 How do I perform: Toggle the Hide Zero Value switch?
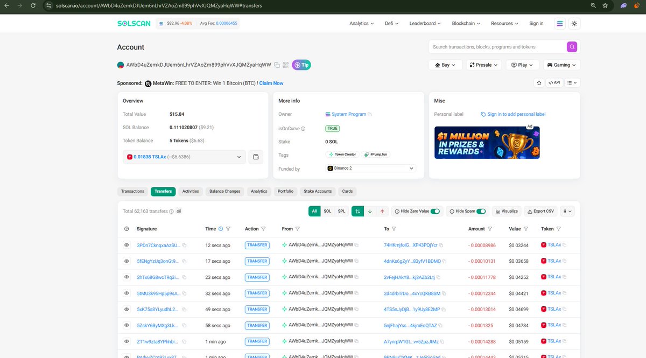tap(435, 212)
